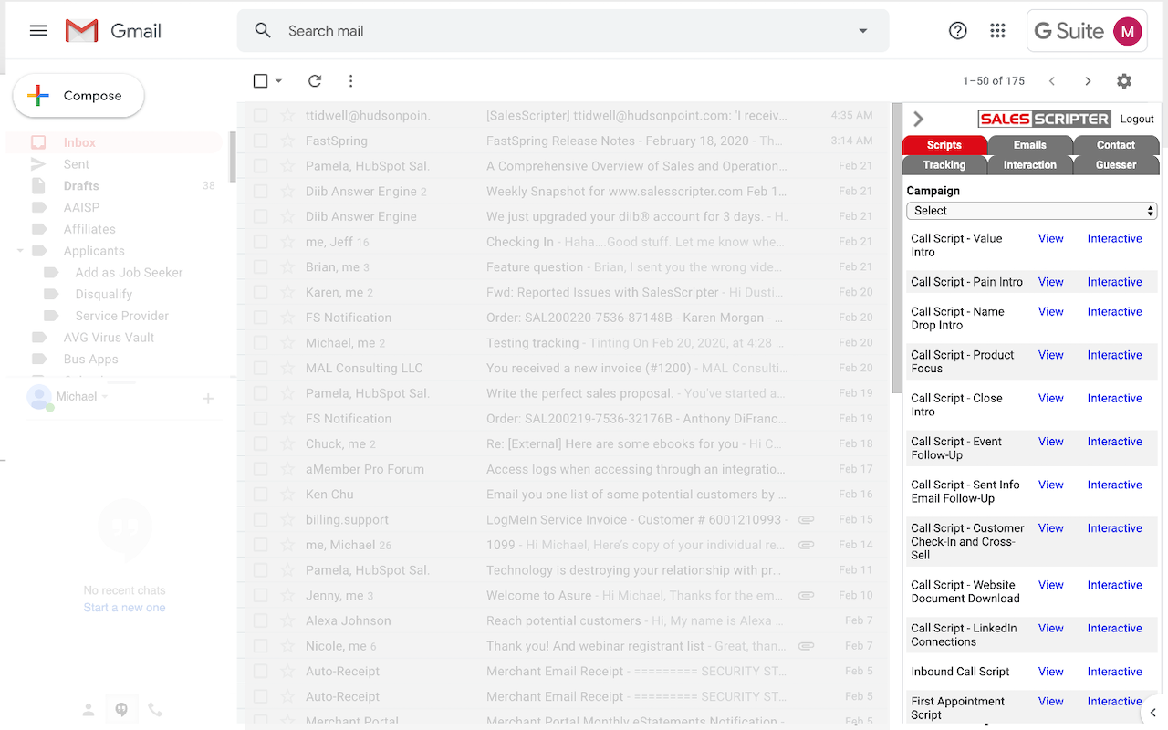This screenshot has height=730, width=1168.
Task: Select checkbox for Pamela HubSpot Feb 21 email
Action: (x=260, y=166)
